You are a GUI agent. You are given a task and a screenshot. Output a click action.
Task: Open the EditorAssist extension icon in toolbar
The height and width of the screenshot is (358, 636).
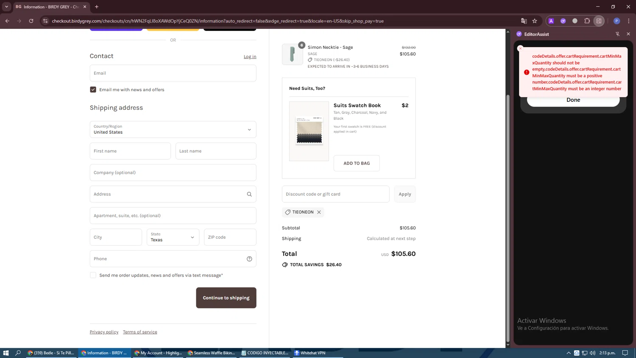click(x=563, y=21)
